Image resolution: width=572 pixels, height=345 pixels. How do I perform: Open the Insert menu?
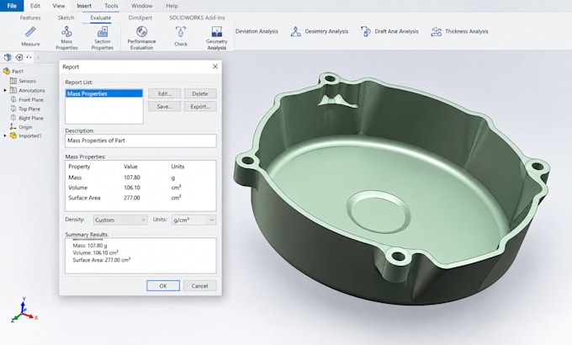[x=84, y=6]
